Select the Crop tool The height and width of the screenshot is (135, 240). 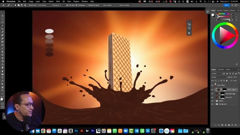(x=3, y=29)
